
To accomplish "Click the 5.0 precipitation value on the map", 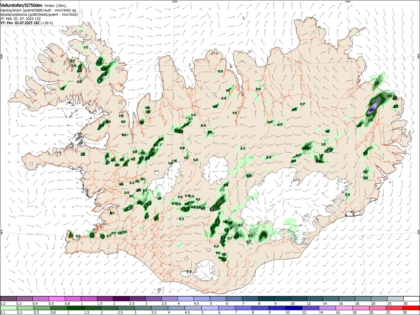I will tap(212, 209).
